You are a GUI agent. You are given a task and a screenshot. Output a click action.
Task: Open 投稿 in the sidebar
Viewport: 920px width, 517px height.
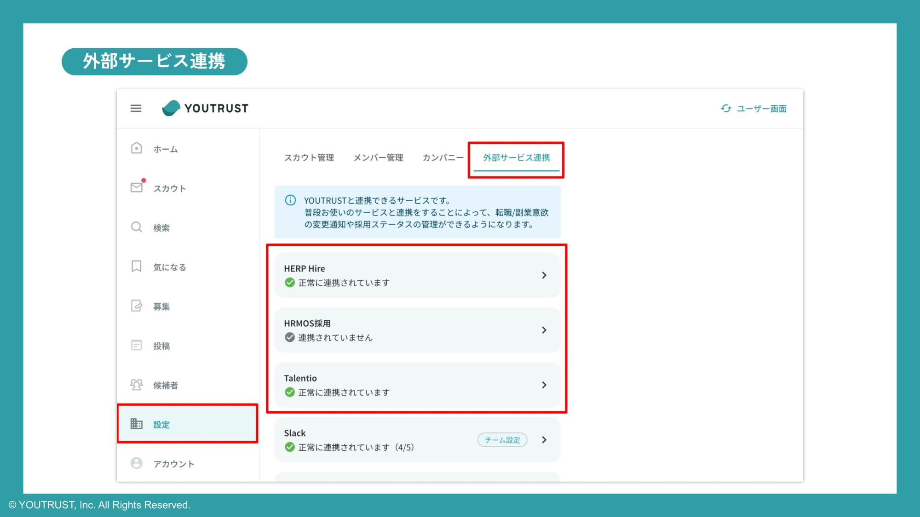tap(161, 346)
